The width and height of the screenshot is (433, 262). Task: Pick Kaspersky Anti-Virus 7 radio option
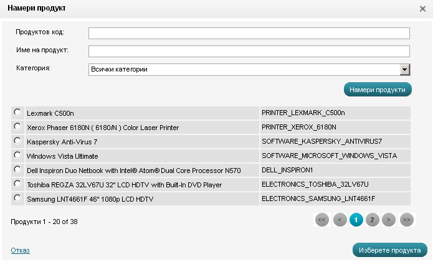click(17, 141)
